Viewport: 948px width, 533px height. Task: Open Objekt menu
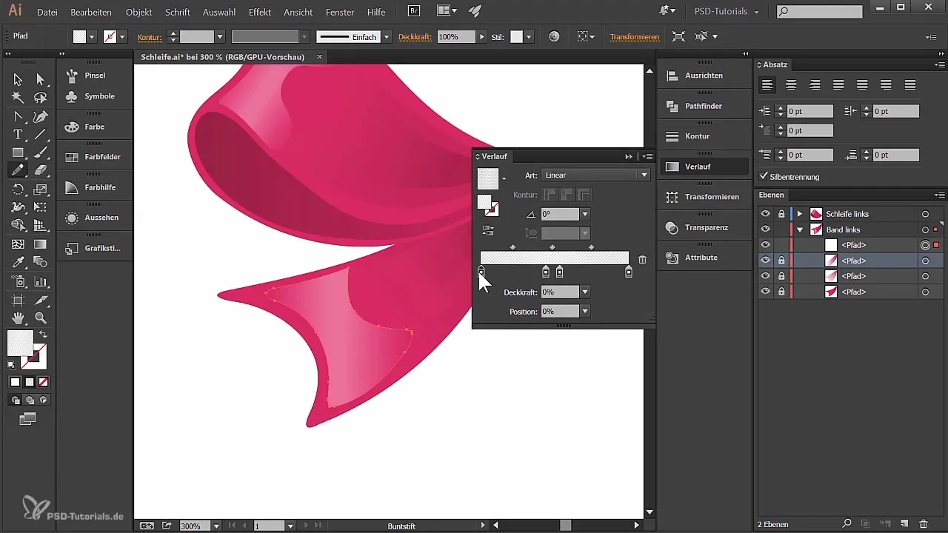click(138, 13)
